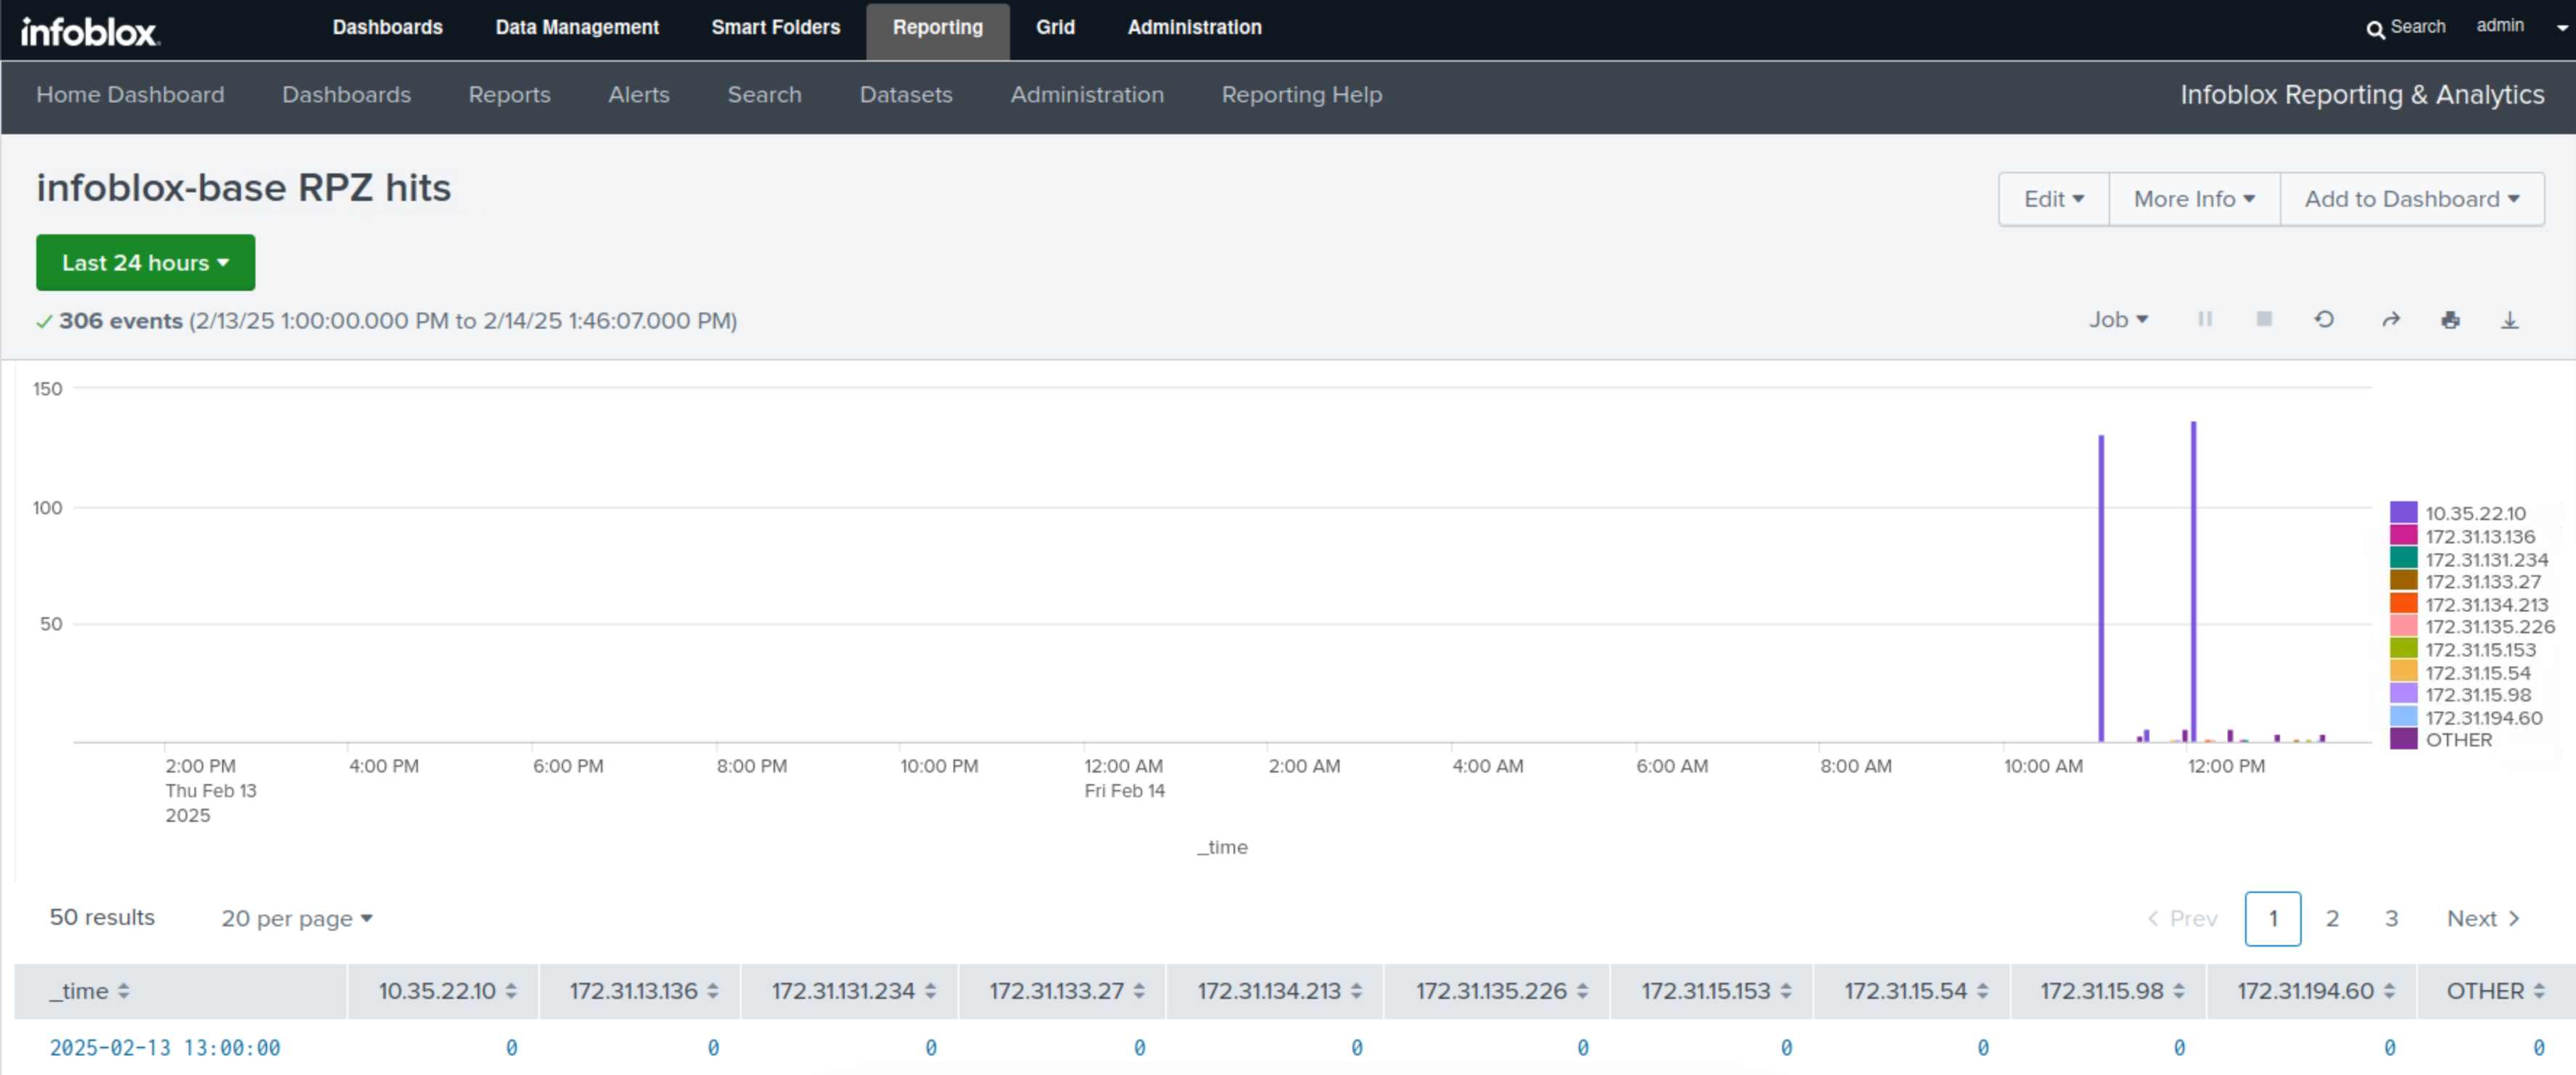
Task: Click the 172.31.134.213 orange color swatch
Action: 2403,604
